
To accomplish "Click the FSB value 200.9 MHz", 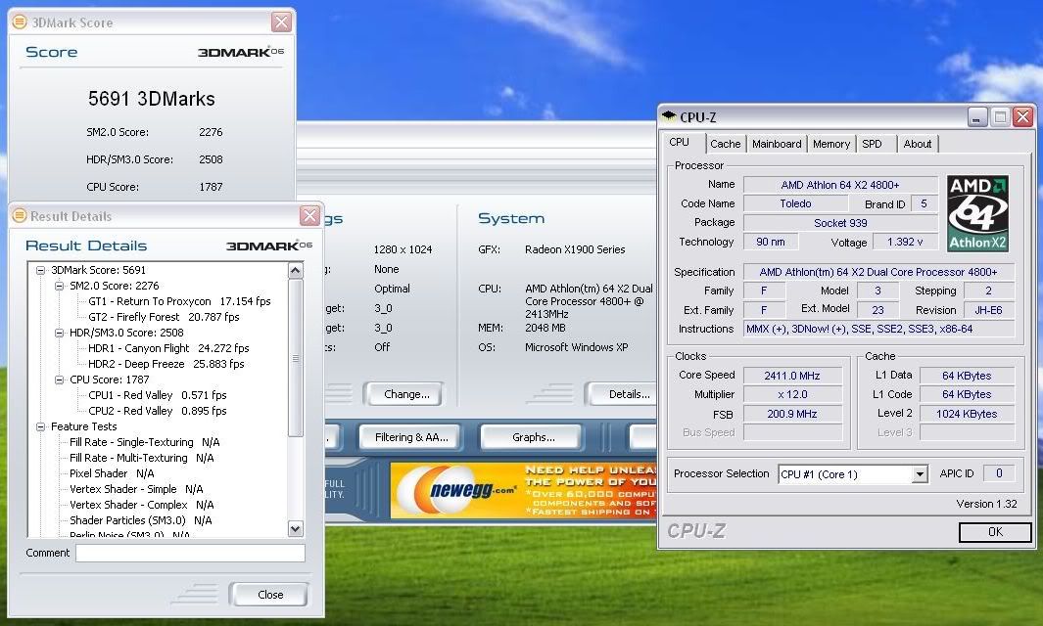I will click(791, 414).
